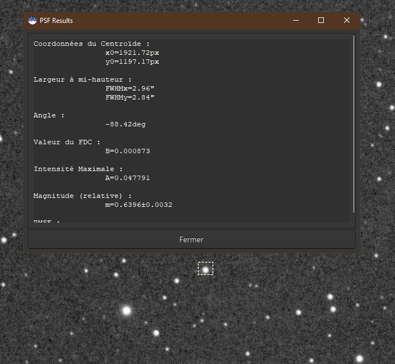The width and height of the screenshot is (395, 364).
Task: Click the B=0.000873 background value
Action: coord(128,151)
